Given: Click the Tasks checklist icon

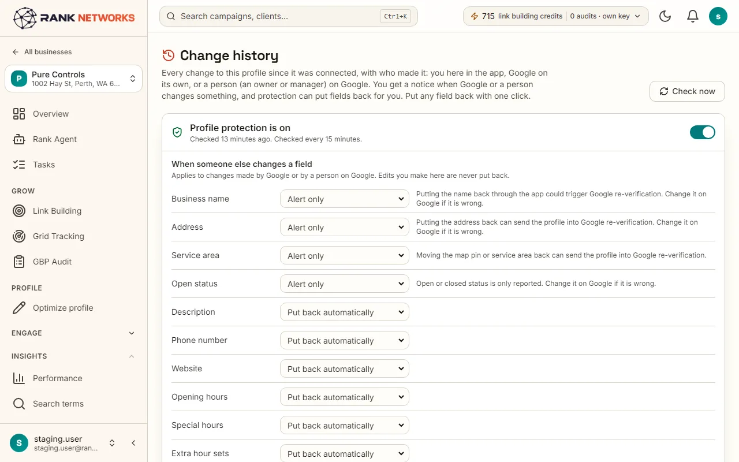Looking at the screenshot, I should click(19, 165).
